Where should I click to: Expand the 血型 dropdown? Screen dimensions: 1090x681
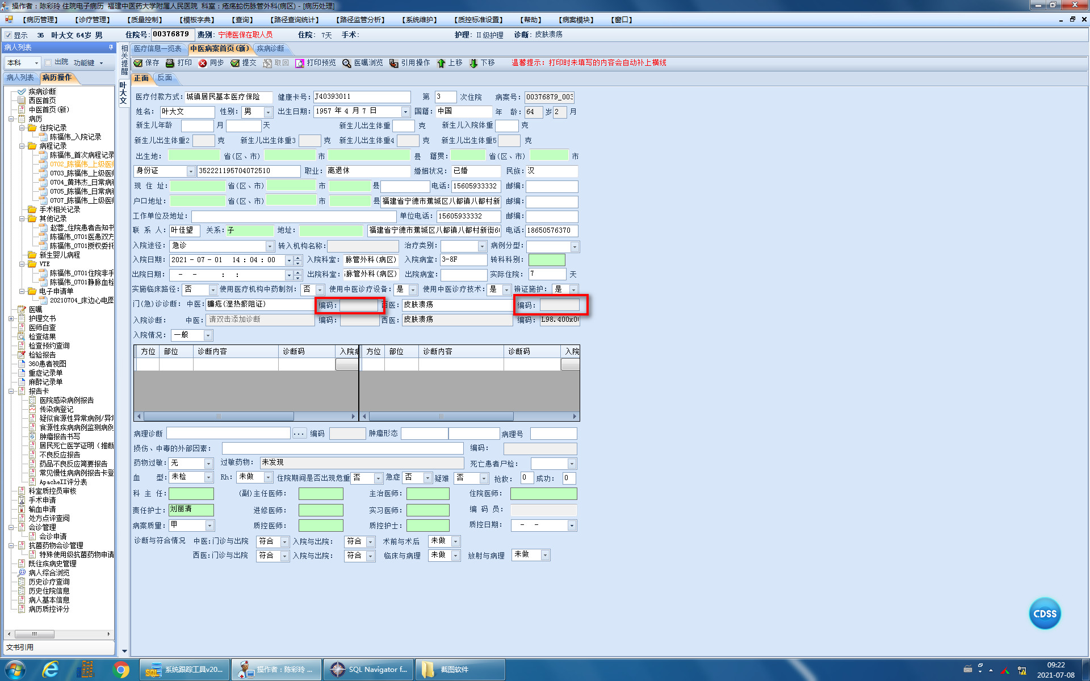[x=208, y=478]
